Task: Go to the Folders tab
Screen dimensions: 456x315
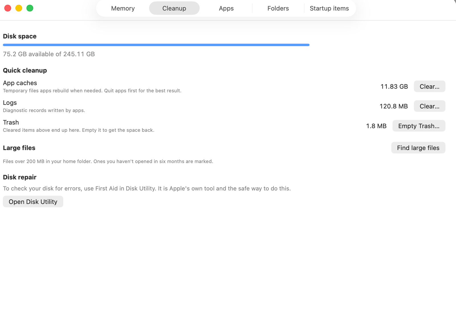Action: pyautogui.click(x=278, y=8)
